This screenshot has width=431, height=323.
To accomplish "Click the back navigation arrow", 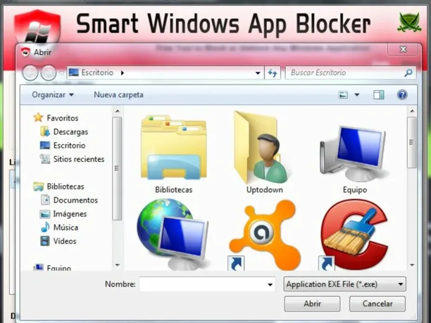I will click(x=30, y=73).
